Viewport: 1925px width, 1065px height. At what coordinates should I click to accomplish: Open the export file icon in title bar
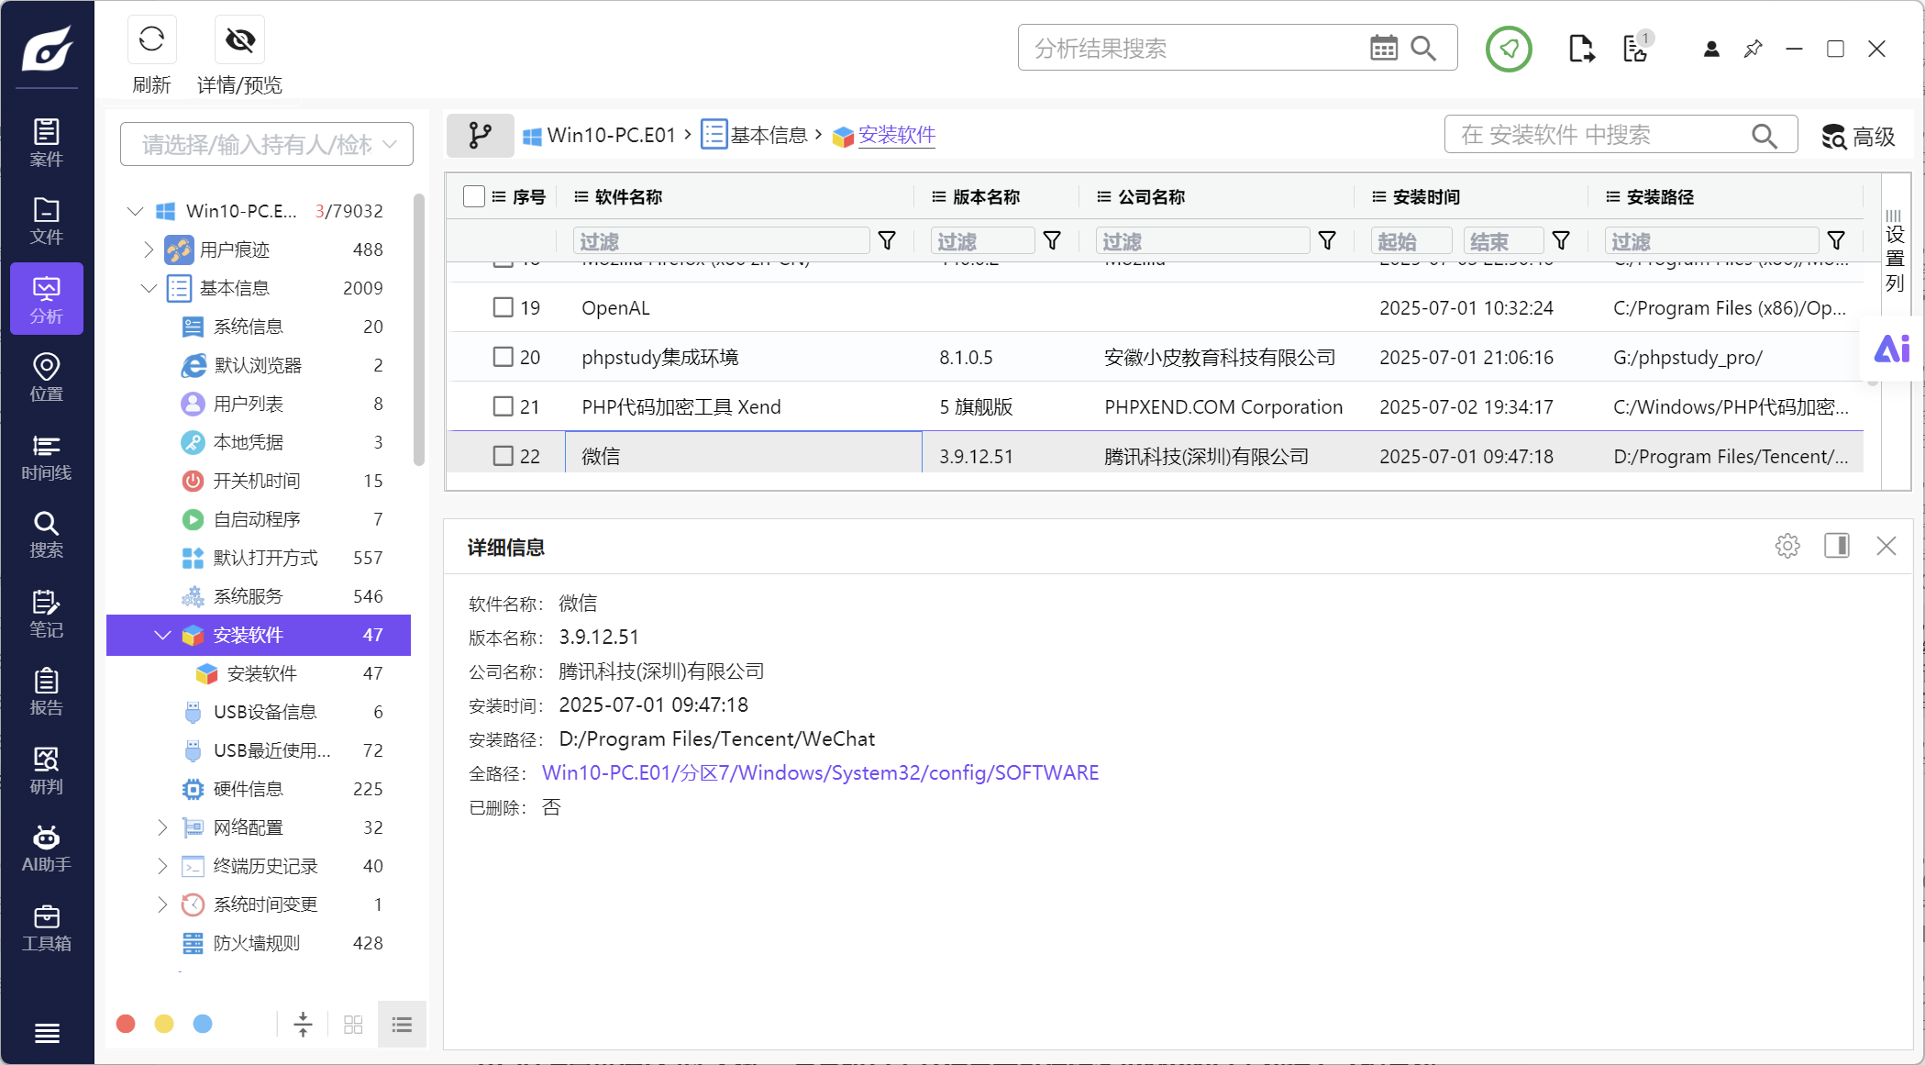[1581, 48]
